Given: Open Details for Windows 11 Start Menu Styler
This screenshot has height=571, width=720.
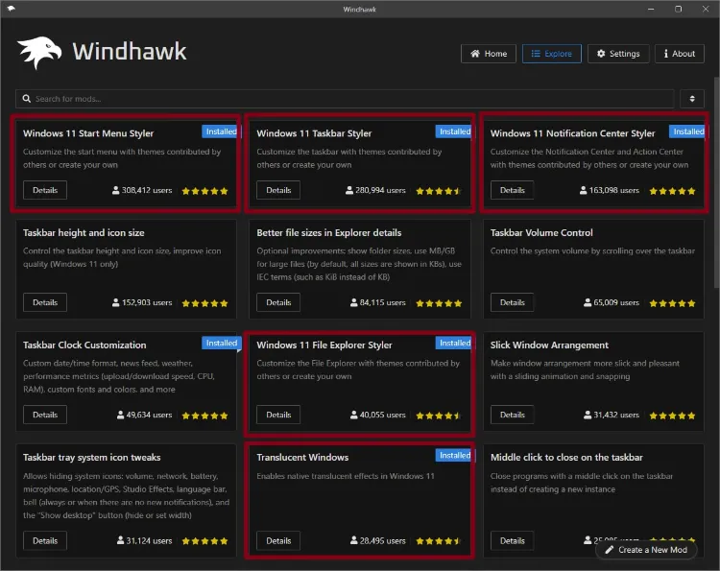Looking at the screenshot, I should [45, 190].
